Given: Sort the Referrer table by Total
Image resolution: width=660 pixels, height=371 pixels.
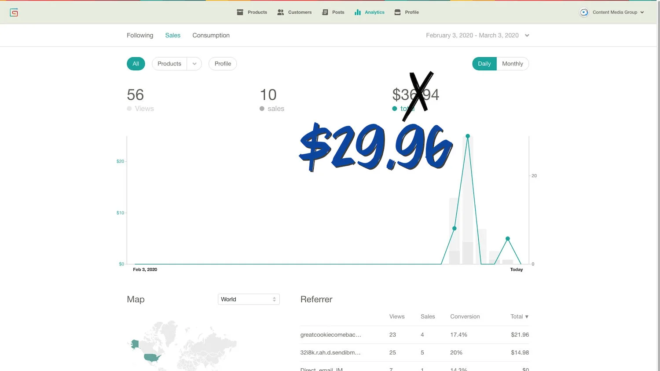Looking at the screenshot, I should 519,316.
